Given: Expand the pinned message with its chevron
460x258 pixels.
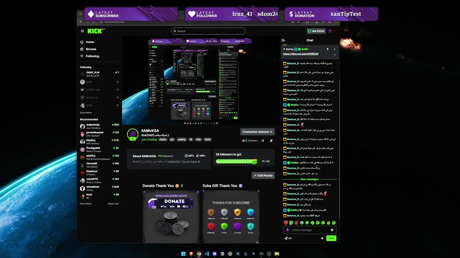Looking at the screenshot, I should 335,55.
